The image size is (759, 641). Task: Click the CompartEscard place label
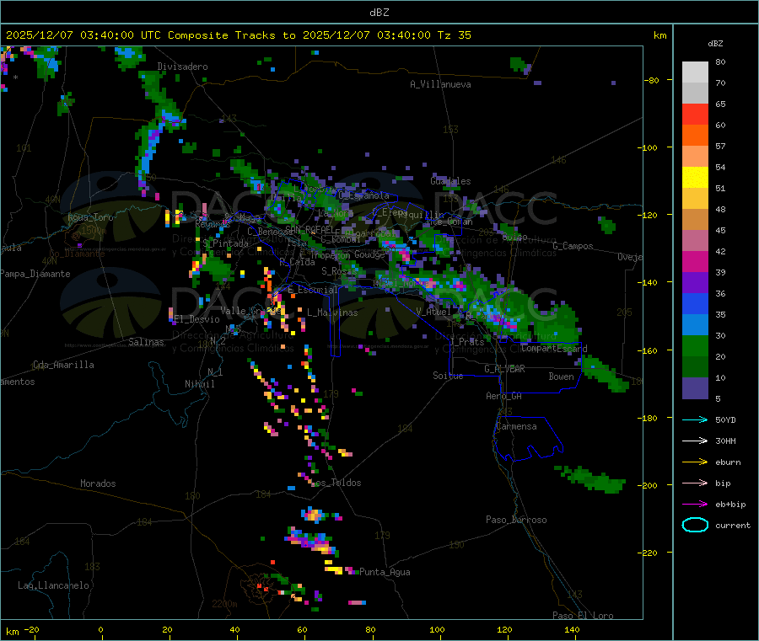pyautogui.click(x=554, y=349)
